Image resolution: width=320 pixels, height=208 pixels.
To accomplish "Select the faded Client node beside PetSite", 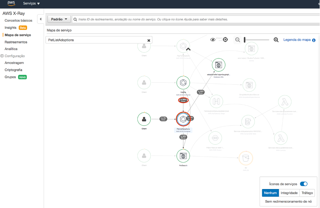I will [x=144, y=83].
